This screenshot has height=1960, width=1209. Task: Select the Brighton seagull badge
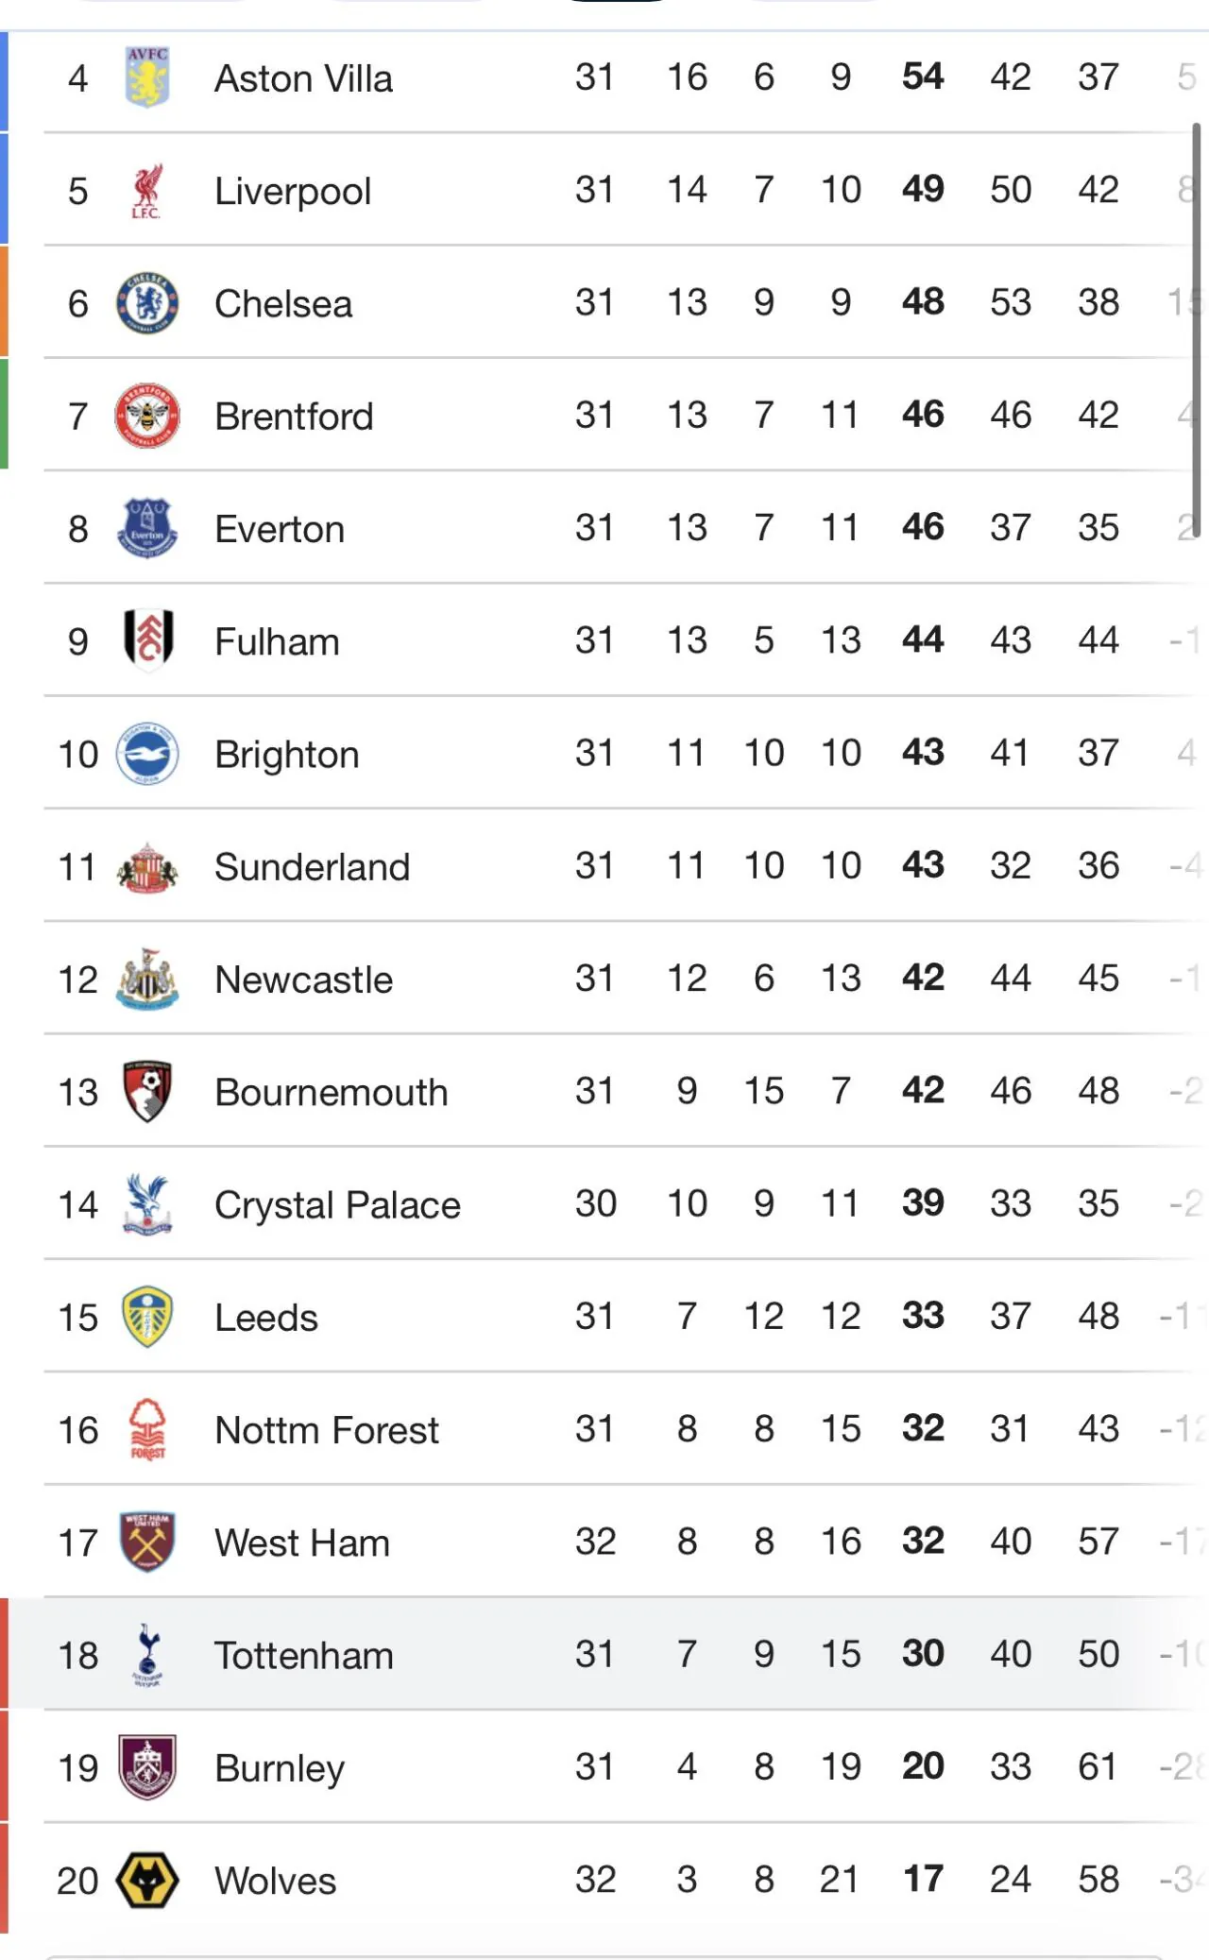pos(147,754)
